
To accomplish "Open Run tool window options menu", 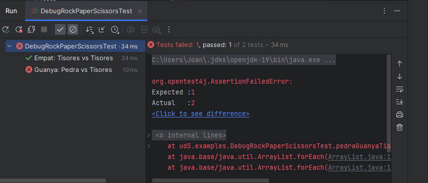I will (x=384, y=11).
